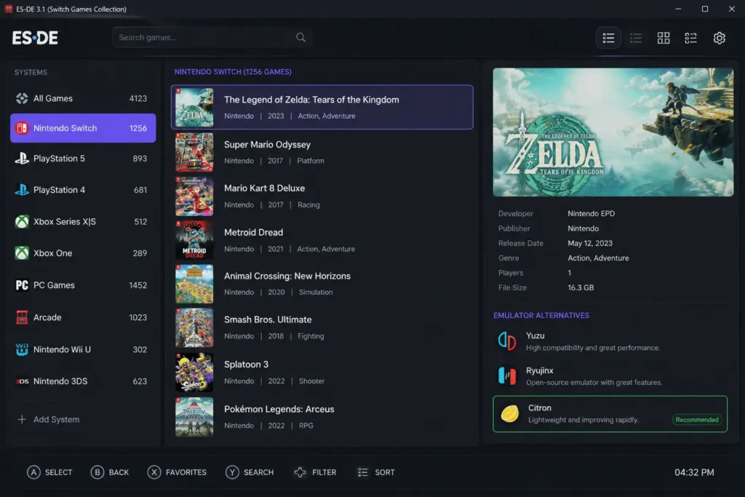Select PlayStation 4 system entry

pyautogui.click(x=83, y=190)
